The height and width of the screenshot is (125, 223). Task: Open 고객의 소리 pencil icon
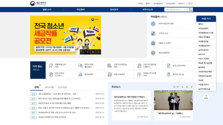(x=153, y=34)
